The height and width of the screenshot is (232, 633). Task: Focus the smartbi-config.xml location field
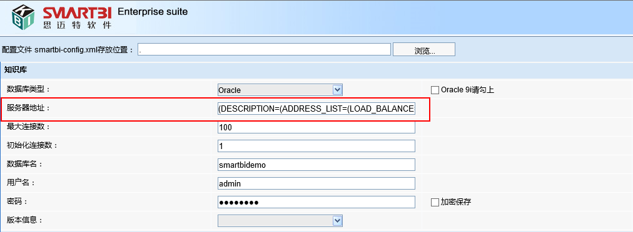tap(264, 49)
